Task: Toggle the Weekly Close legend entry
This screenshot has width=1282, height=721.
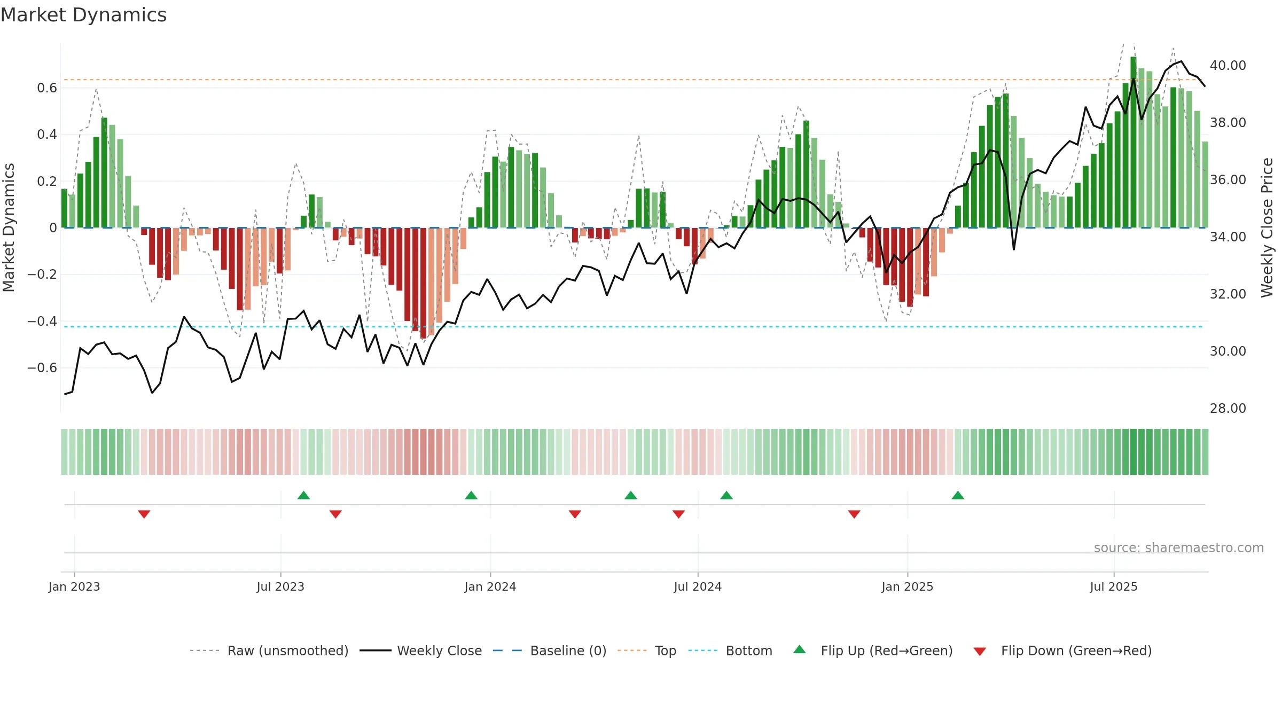Action: (420, 651)
